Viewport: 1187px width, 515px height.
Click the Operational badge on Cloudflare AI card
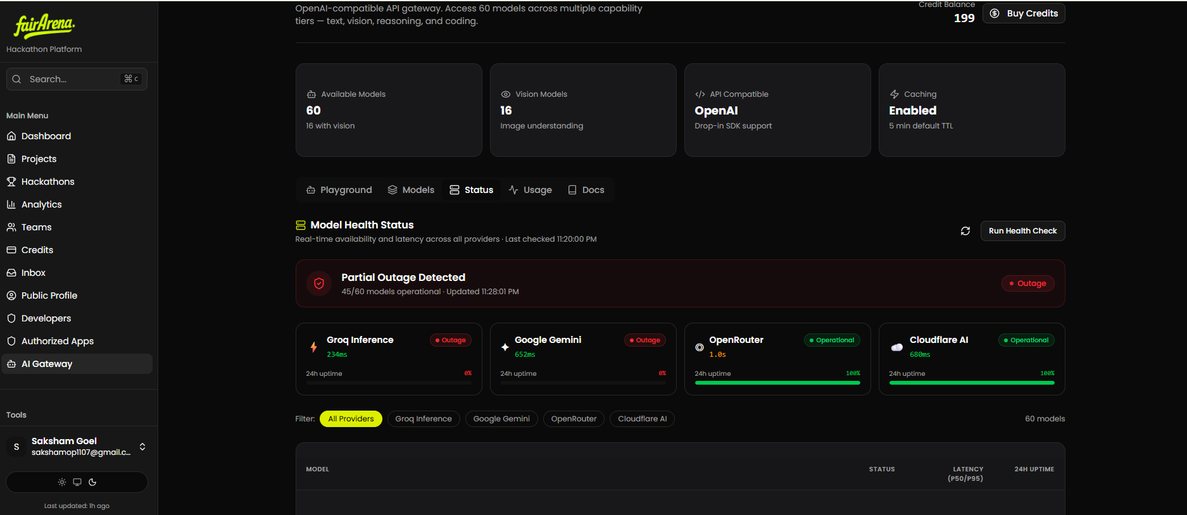click(1026, 340)
